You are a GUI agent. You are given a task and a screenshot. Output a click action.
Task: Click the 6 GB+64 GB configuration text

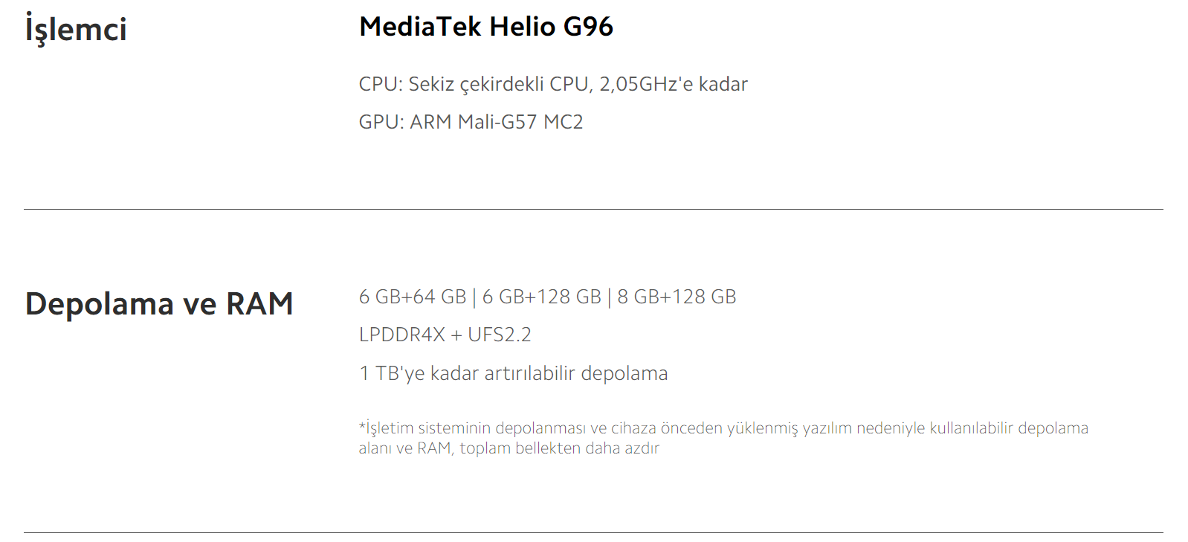412,297
